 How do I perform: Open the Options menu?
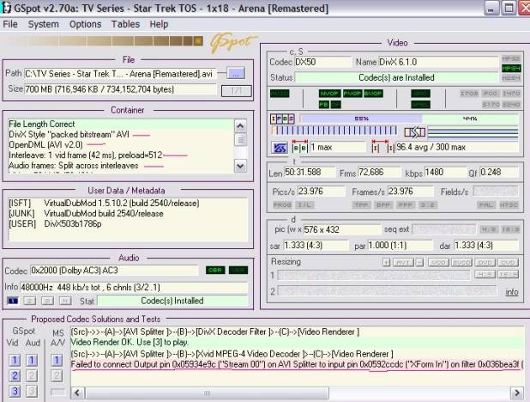(85, 24)
